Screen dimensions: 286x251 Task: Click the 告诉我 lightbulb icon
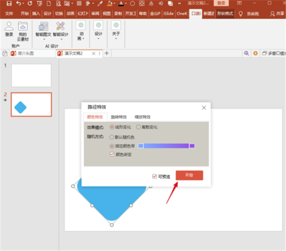click(x=241, y=14)
